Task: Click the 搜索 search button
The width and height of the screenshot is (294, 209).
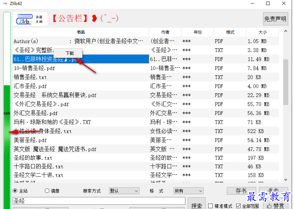Action: pyautogui.click(x=197, y=204)
